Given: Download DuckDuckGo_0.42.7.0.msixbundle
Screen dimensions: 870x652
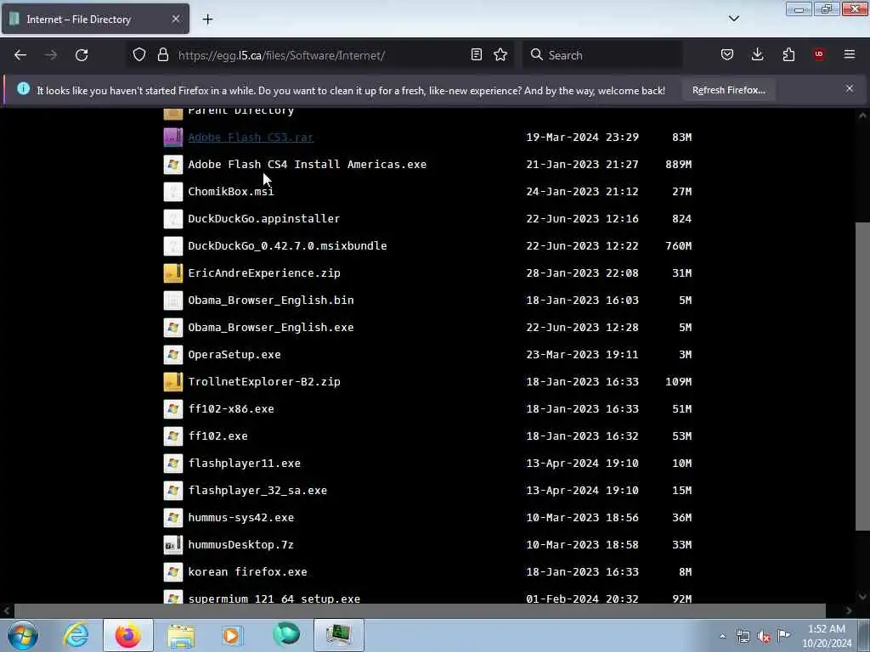Looking at the screenshot, I should pos(287,245).
